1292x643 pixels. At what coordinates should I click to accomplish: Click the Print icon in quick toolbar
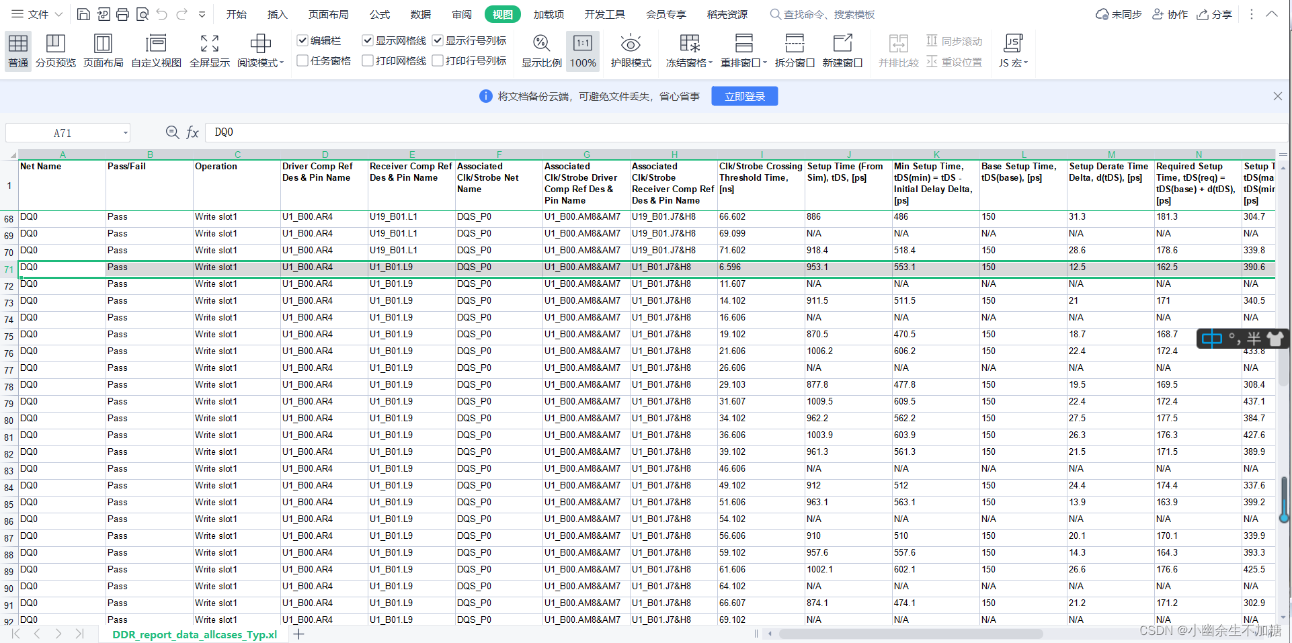pos(122,14)
